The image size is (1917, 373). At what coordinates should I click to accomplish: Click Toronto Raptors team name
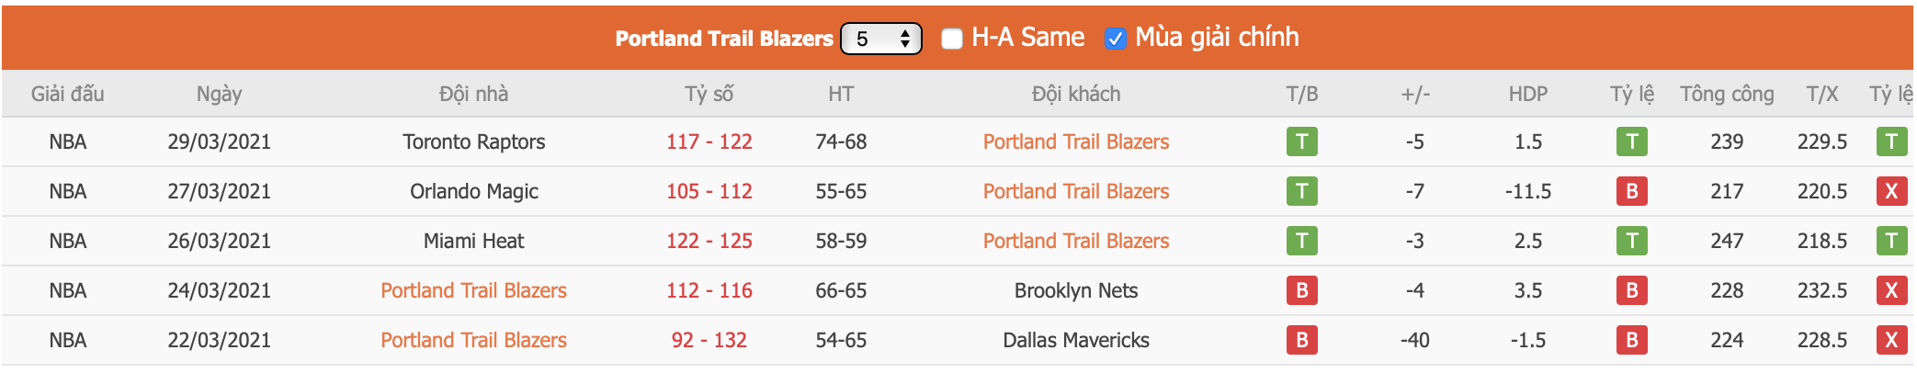[473, 141]
